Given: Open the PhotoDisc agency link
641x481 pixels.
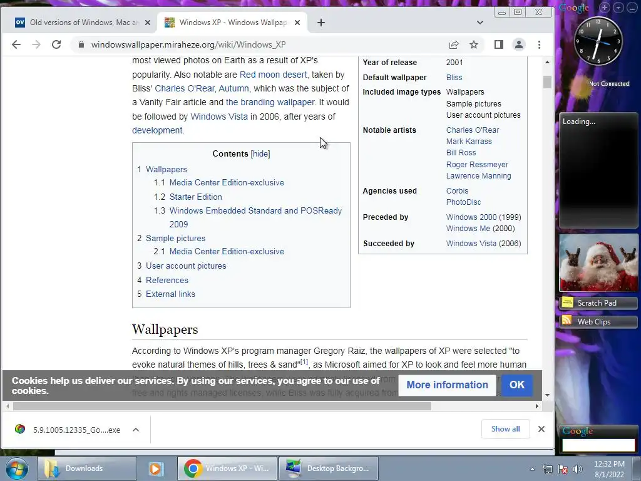Looking at the screenshot, I should 464,202.
